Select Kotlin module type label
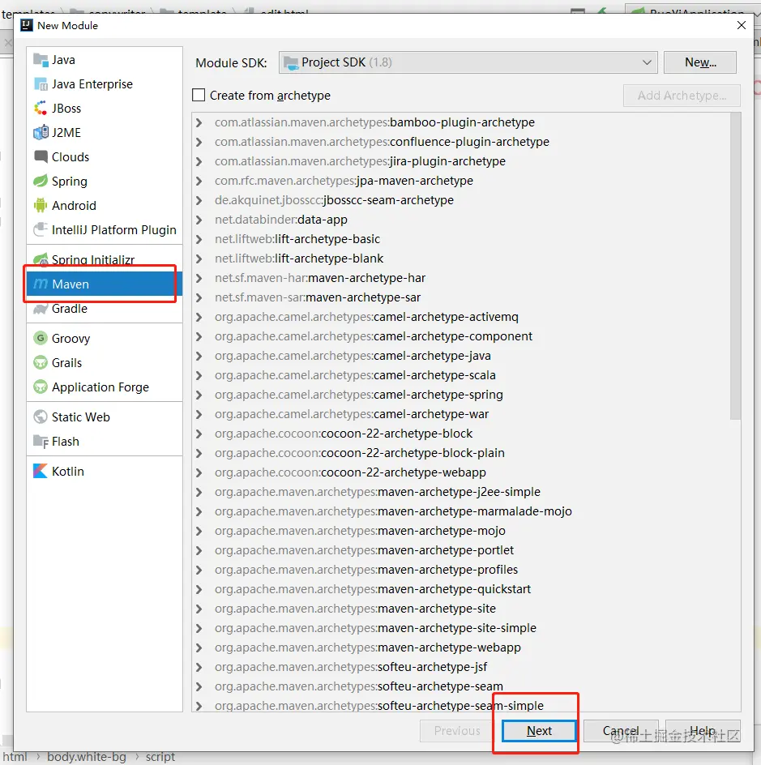761x765 pixels. 68,471
